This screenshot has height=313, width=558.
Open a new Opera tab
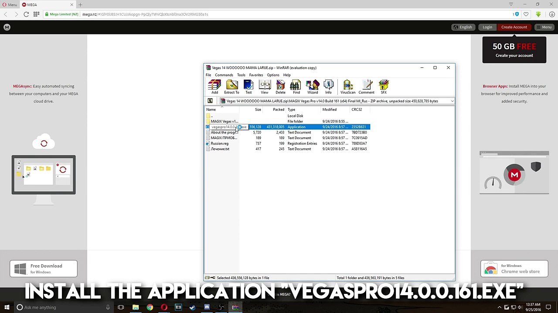pos(80,5)
